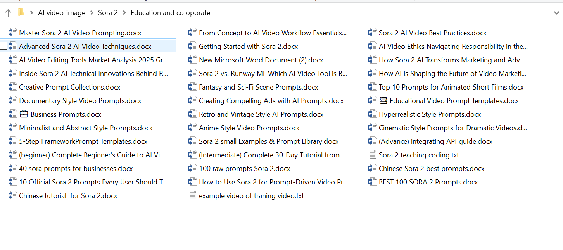Click Word icon of Master Sora 2 AI Video Prompting

click(x=13, y=33)
